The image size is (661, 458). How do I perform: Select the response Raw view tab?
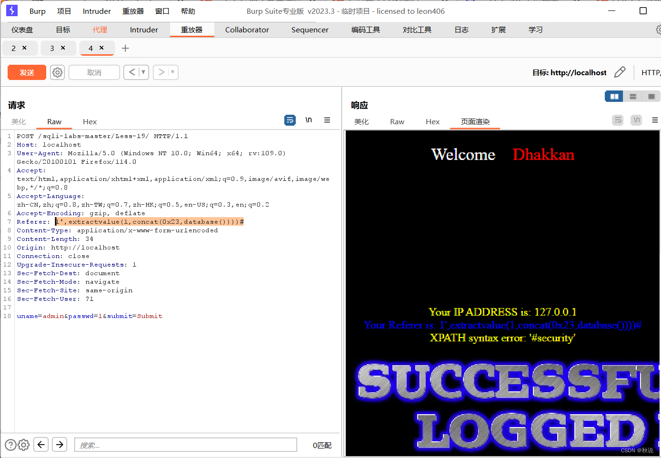click(x=397, y=122)
